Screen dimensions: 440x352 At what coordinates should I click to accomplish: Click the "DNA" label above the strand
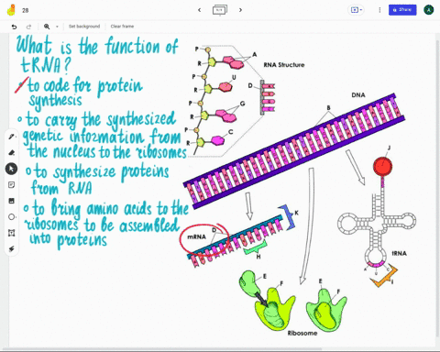click(x=358, y=95)
